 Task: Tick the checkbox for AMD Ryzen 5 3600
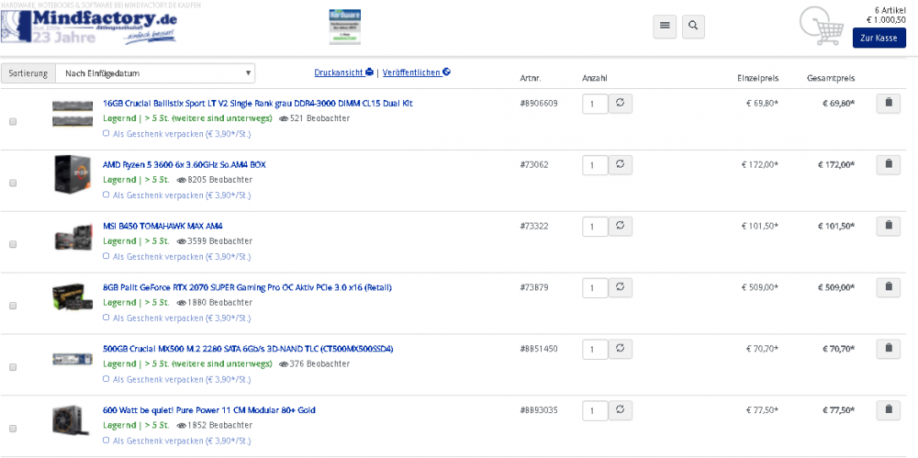(x=13, y=183)
